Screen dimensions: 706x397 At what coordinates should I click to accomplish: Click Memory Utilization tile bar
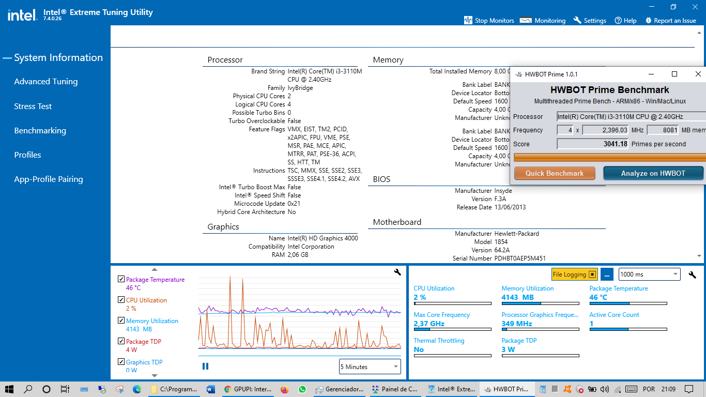(x=540, y=303)
